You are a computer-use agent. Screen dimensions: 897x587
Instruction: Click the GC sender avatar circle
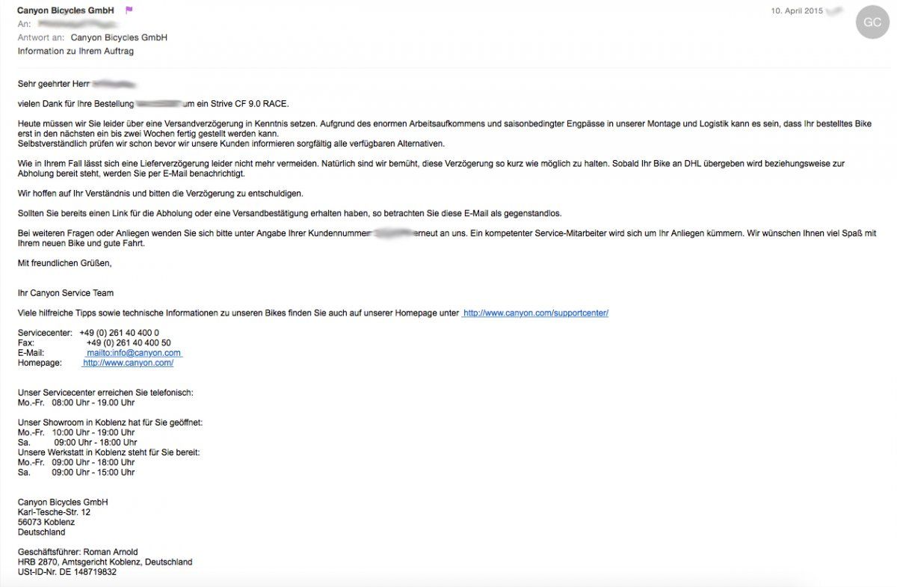[872, 22]
